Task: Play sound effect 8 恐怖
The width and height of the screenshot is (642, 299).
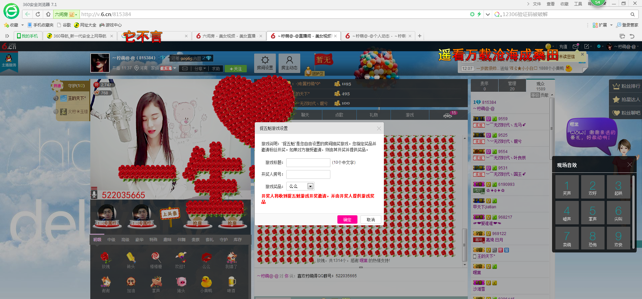Action: pyautogui.click(x=593, y=238)
